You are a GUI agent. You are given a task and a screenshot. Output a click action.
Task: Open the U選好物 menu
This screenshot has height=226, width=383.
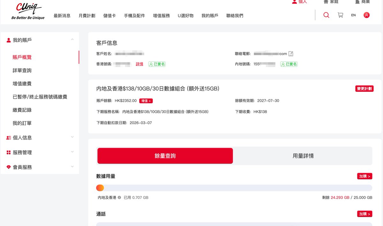coord(186,16)
